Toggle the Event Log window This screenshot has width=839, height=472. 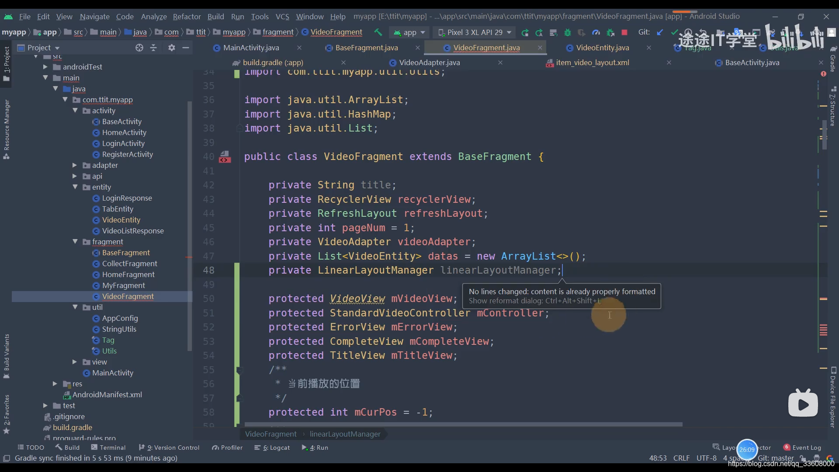[x=802, y=448]
